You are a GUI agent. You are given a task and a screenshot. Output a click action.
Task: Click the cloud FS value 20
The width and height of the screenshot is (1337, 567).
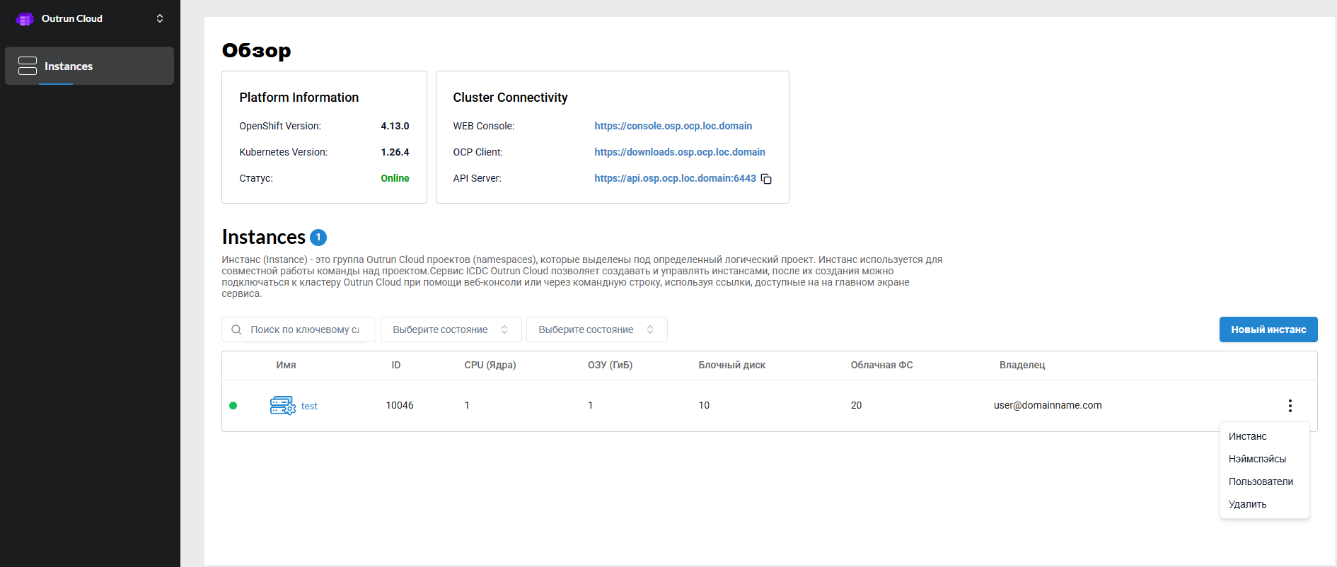(856, 405)
